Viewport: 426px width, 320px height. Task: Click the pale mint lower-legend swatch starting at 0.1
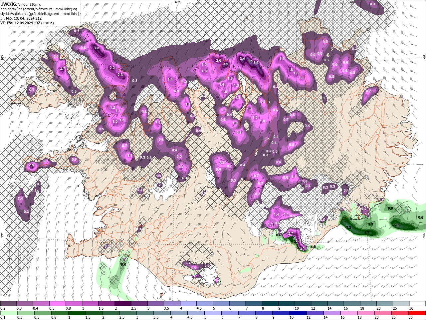click(x=8, y=313)
